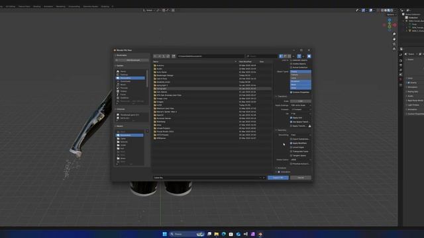This screenshot has width=424, height=238.
Task: Open Apply Scalings dropdown
Action: tap(301, 105)
